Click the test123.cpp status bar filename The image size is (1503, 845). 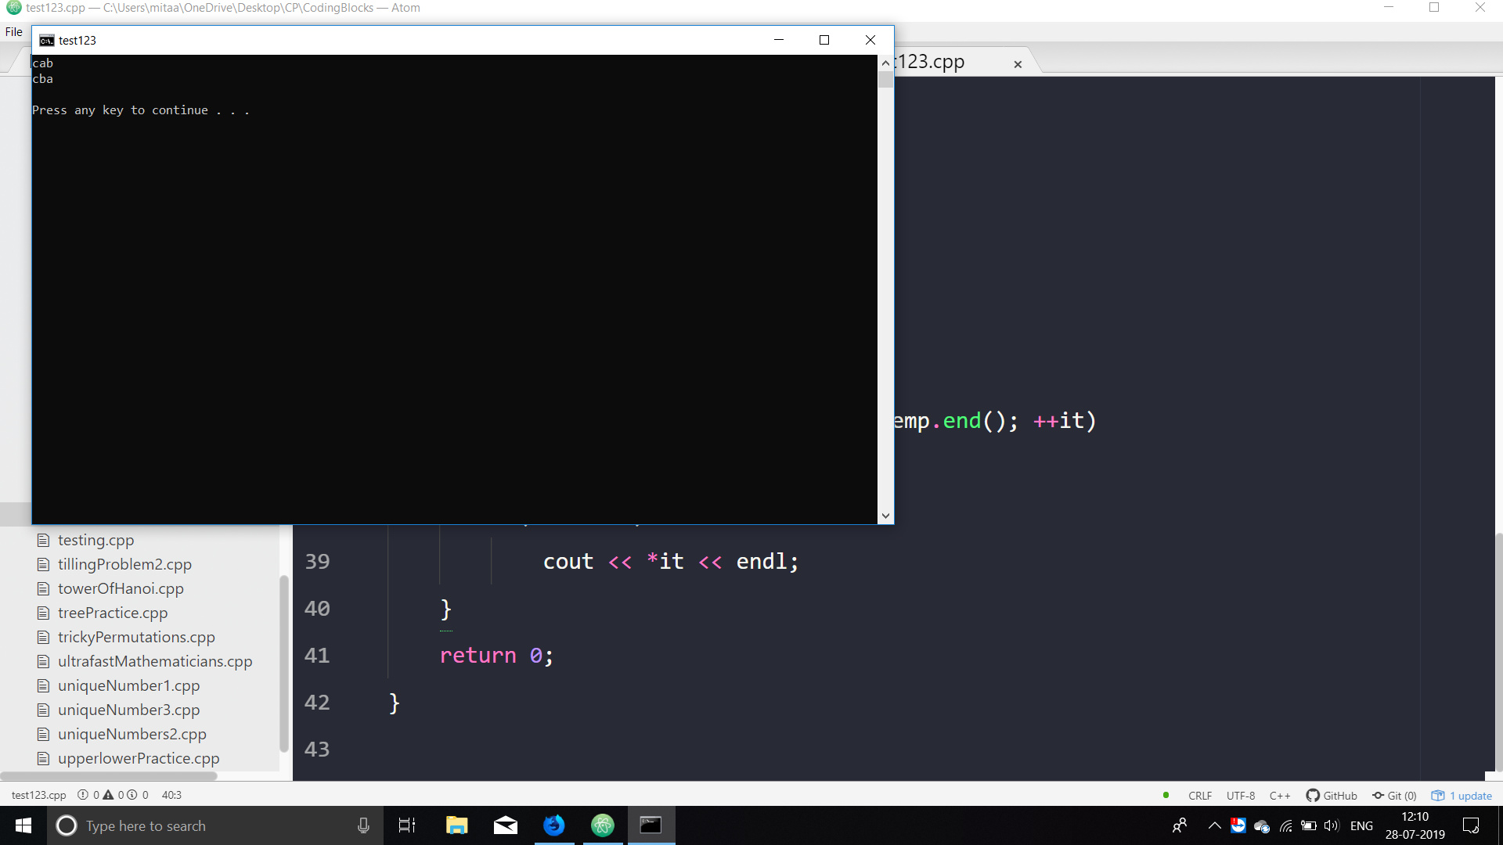coord(39,795)
